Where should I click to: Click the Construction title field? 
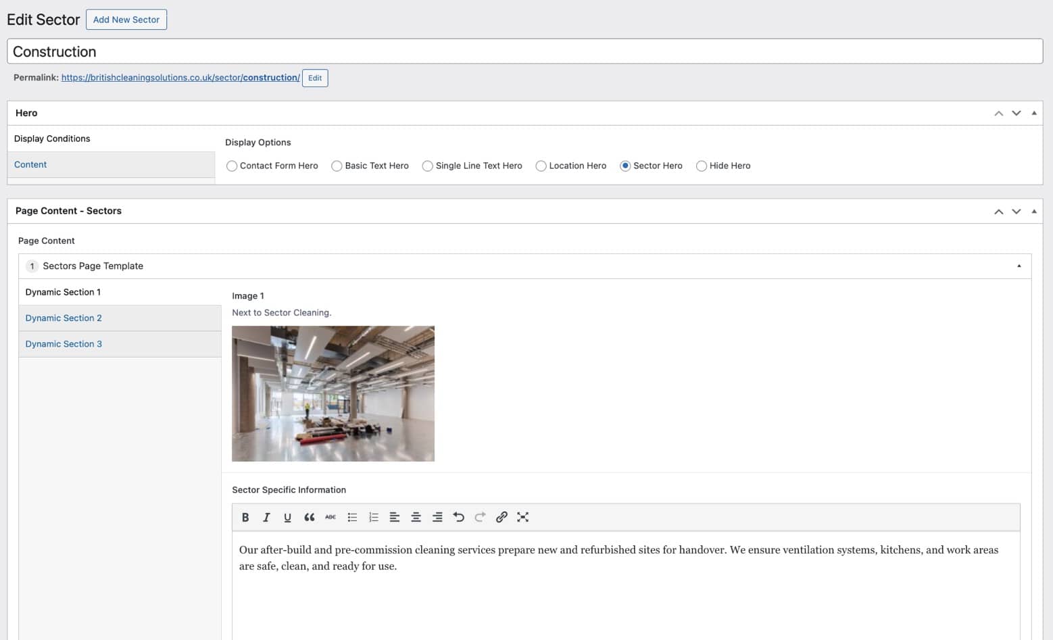point(525,51)
